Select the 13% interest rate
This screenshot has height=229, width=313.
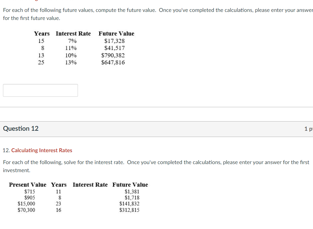click(x=71, y=63)
